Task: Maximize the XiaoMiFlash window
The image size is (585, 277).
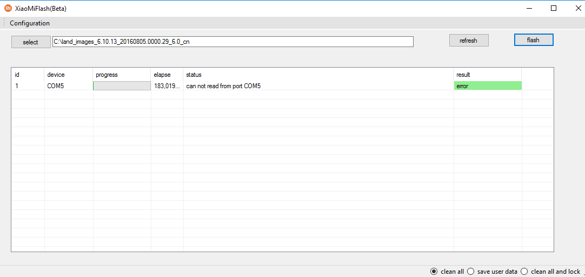Action: coord(554,8)
